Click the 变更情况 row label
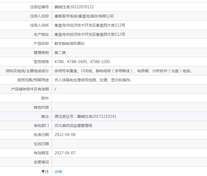 41,162
